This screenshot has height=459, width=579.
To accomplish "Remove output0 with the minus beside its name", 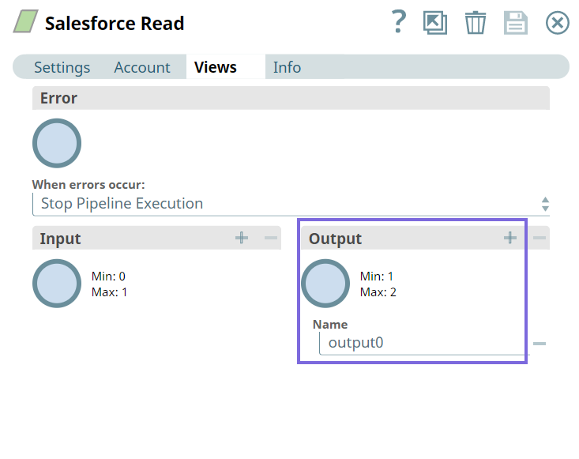I will tap(540, 344).
